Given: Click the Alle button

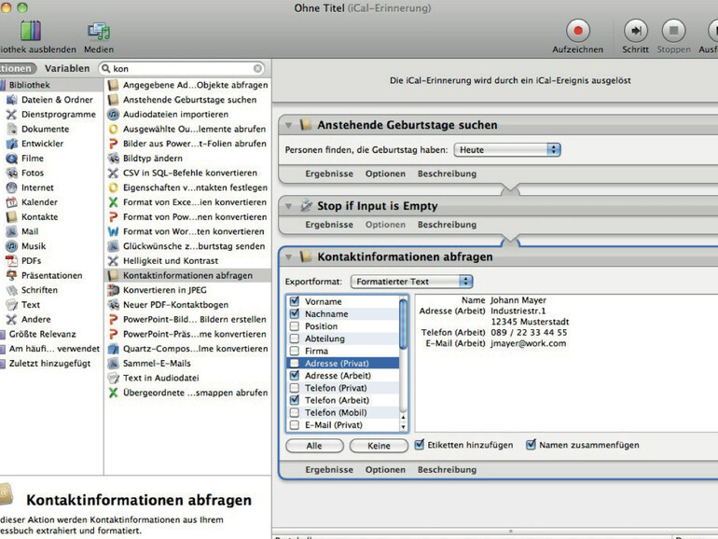Looking at the screenshot, I should tap(314, 447).
